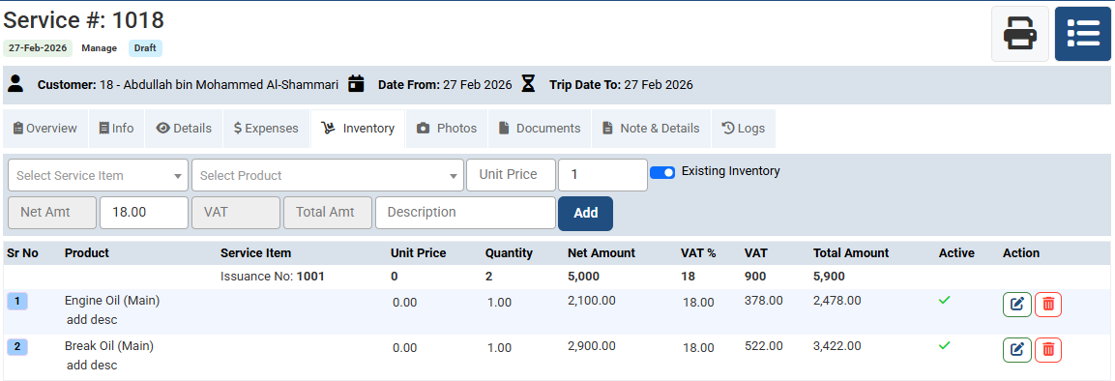Go to the Photos tab
The height and width of the screenshot is (381, 1115).
point(447,129)
